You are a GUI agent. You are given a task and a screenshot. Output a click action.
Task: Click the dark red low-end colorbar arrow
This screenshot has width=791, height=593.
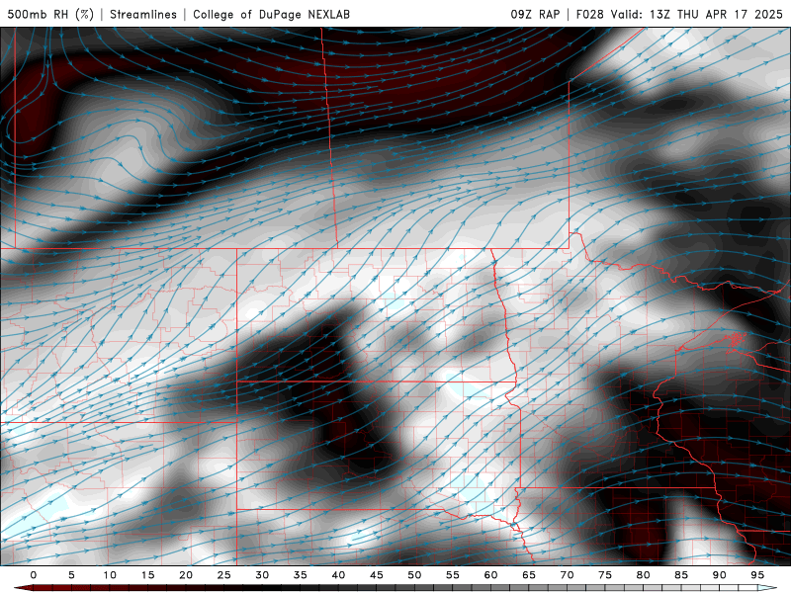[x=23, y=588]
